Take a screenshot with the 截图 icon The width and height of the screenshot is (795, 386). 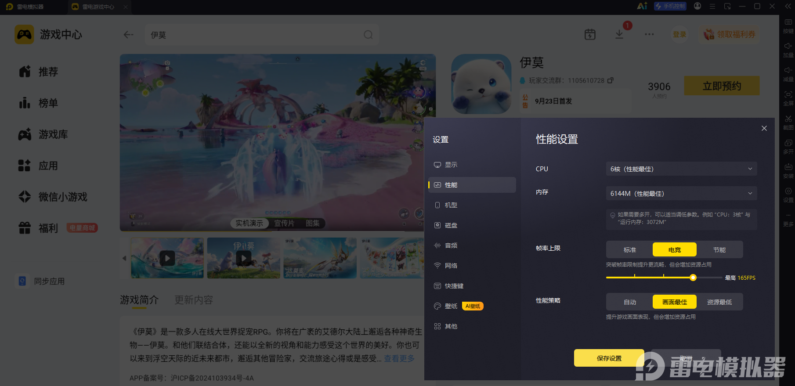[x=788, y=119]
